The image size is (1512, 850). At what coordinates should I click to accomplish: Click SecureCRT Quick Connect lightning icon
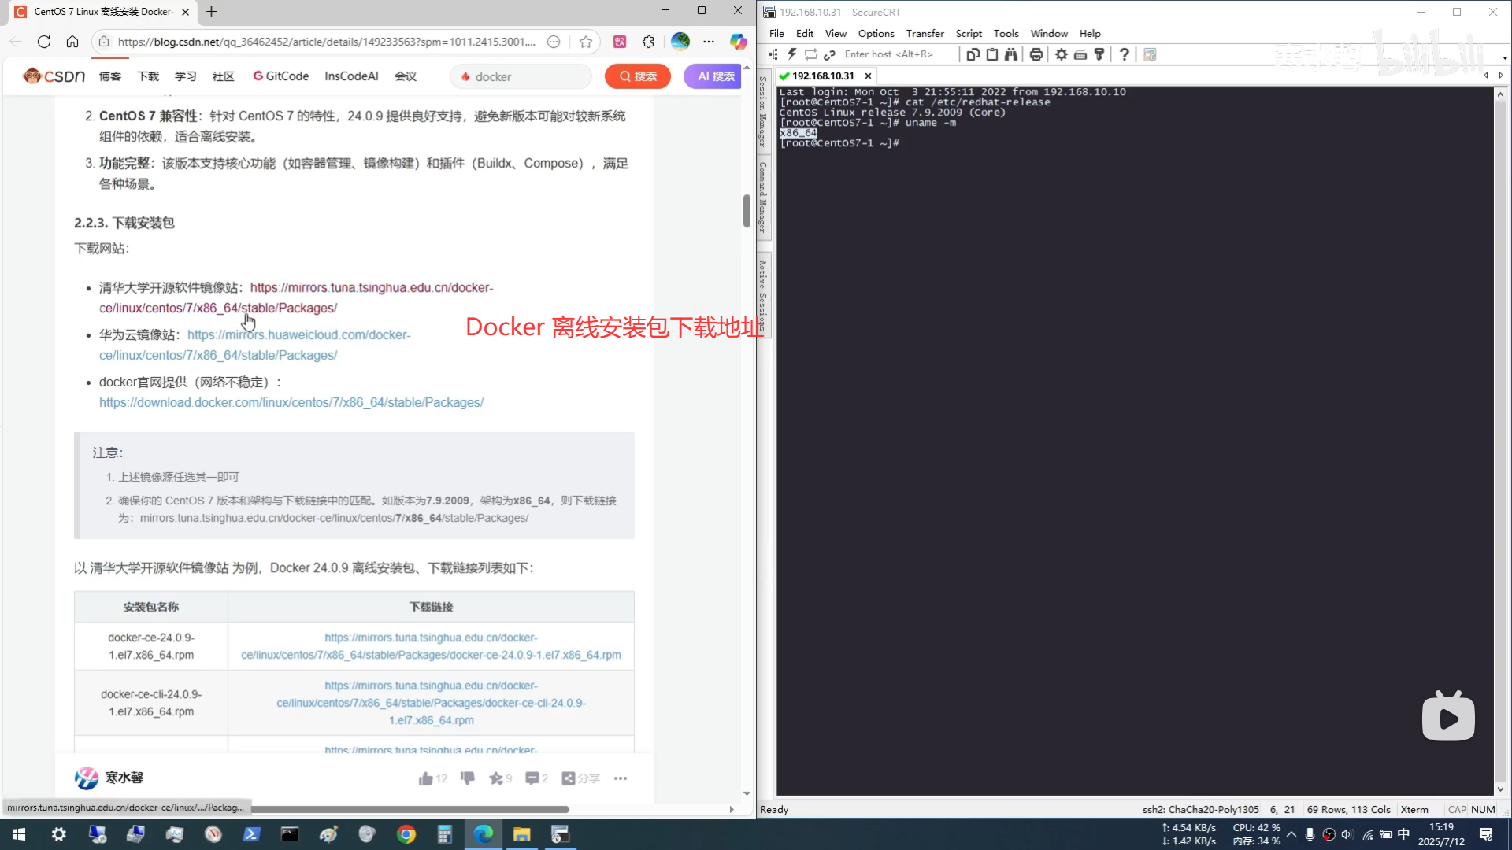pos(791,54)
